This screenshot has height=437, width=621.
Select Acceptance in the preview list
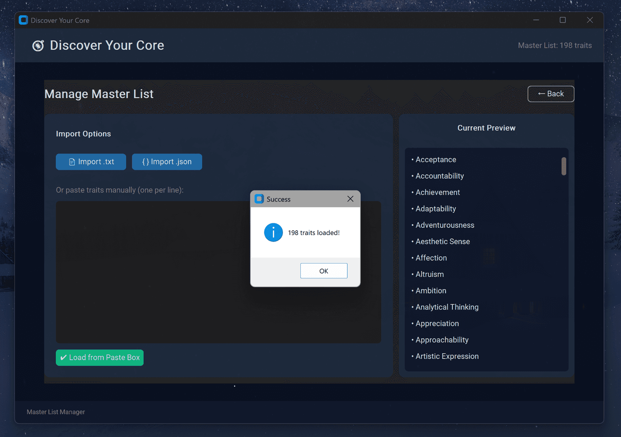pos(436,160)
